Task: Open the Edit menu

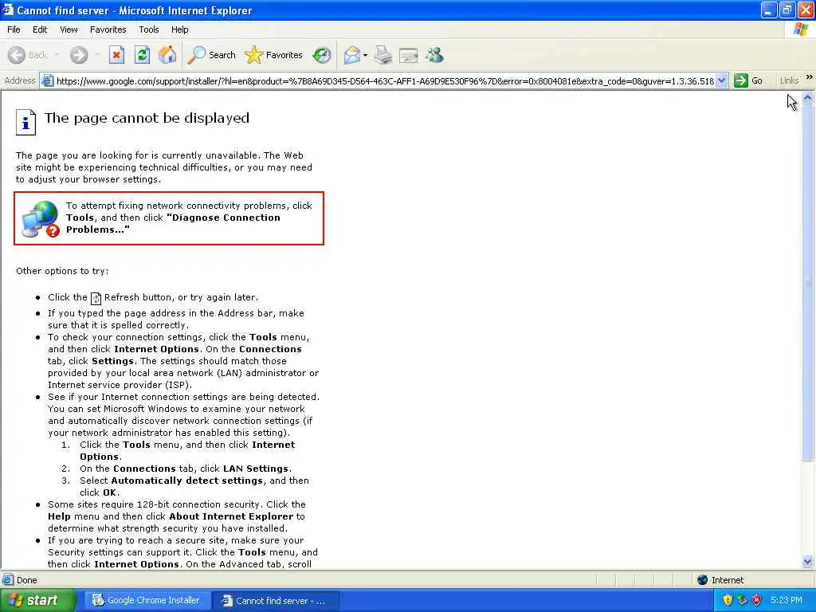Action: pos(40,29)
